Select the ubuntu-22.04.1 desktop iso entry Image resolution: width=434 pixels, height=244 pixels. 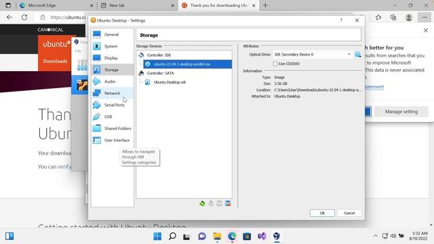click(x=187, y=64)
